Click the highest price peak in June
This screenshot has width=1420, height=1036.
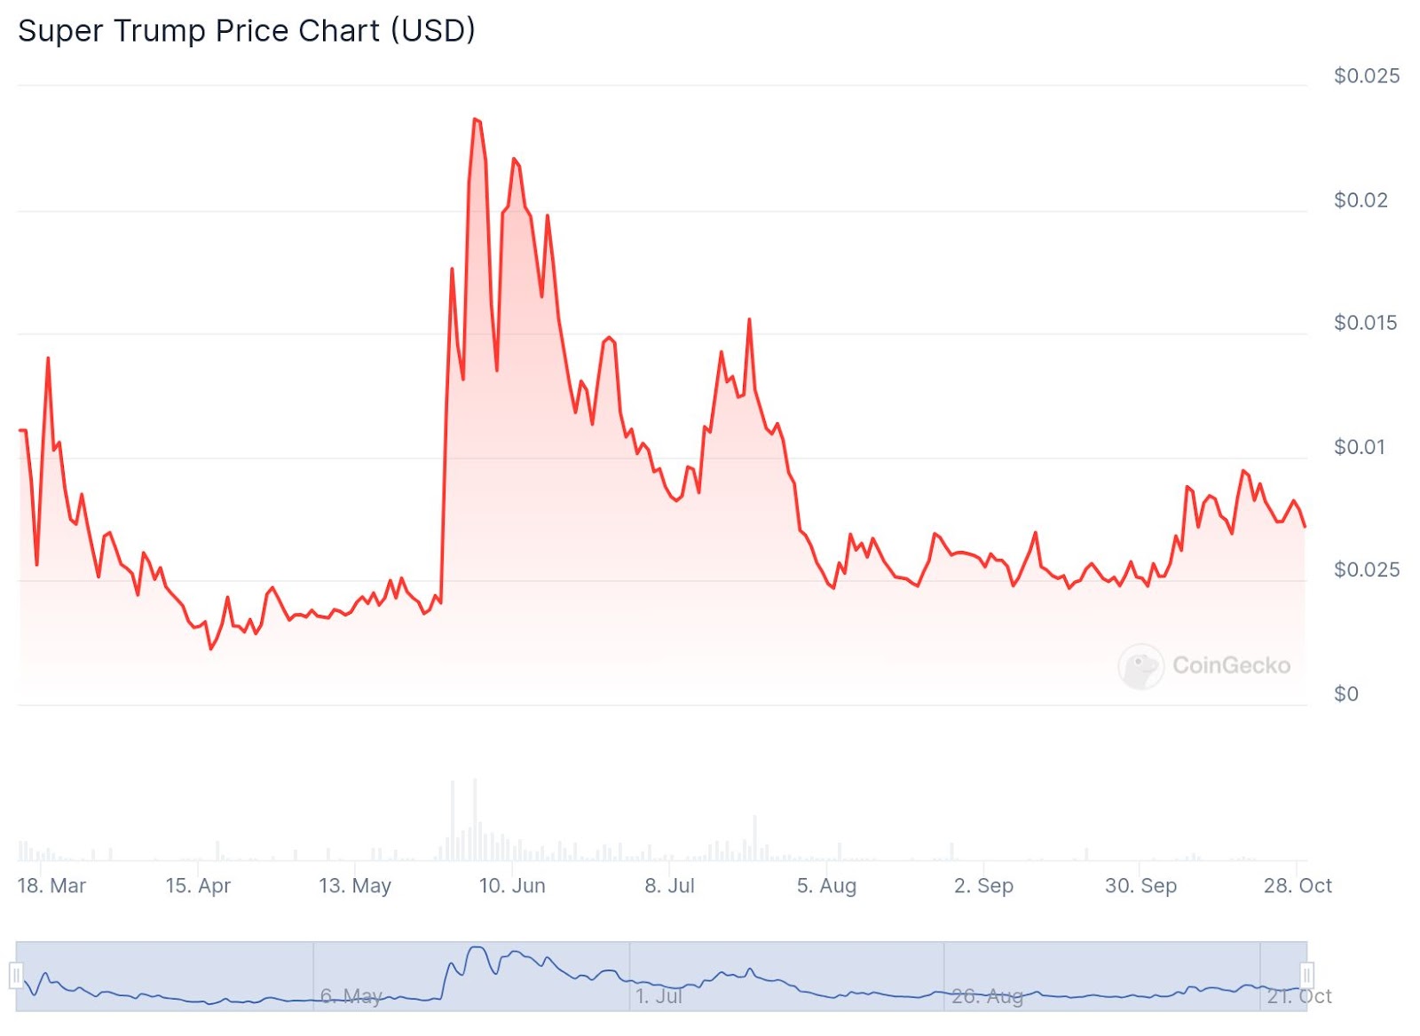(476, 119)
